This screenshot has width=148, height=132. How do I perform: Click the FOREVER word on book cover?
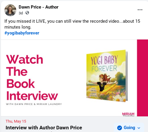click(104, 69)
